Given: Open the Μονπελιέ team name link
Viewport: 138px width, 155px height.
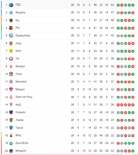Looking at the screenshot, I should [21, 82].
